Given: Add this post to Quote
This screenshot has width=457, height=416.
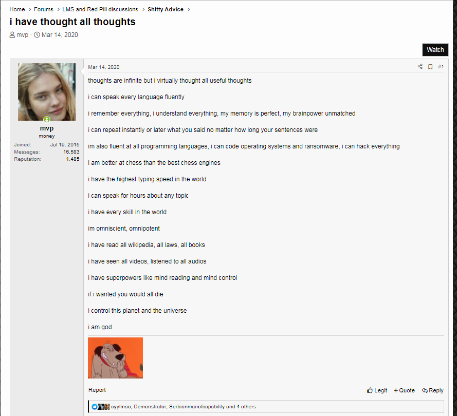Looking at the screenshot, I should [404, 390].
